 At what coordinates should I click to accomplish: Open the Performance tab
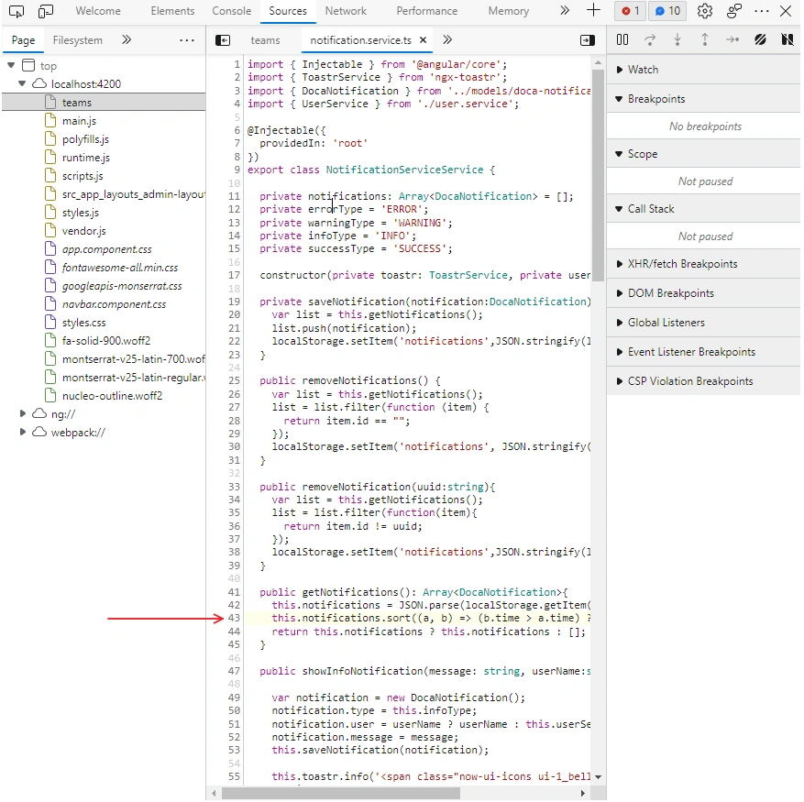pyautogui.click(x=426, y=11)
